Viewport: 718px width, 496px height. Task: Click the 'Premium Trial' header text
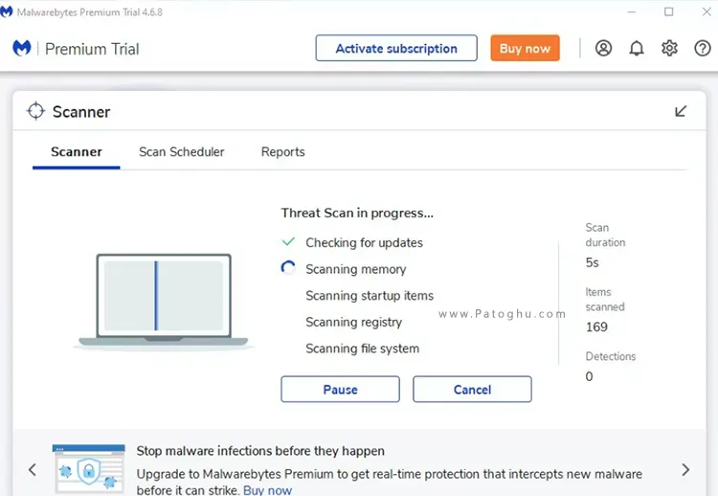(92, 49)
